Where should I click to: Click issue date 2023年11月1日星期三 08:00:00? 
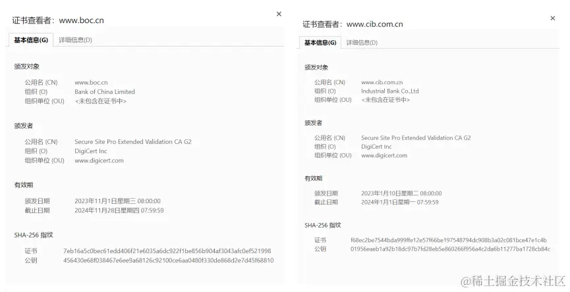tap(117, 201)
